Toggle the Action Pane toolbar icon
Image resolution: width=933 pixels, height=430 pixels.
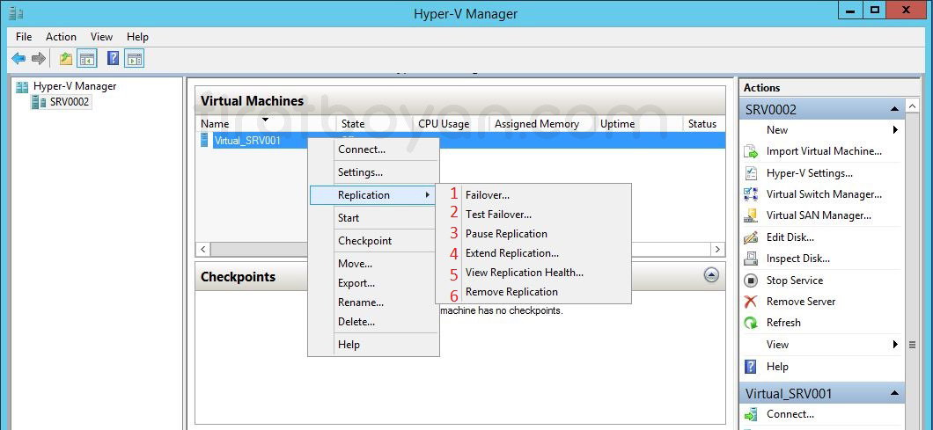click(x=135, y=58)
